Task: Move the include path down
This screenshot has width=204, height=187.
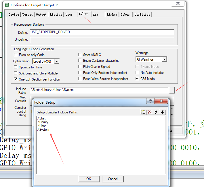Action: pyautogui.click(x=163, y=112)
